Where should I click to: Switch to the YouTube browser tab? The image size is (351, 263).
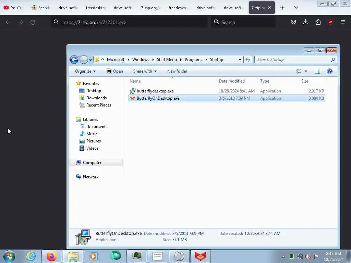pos(13,8)
